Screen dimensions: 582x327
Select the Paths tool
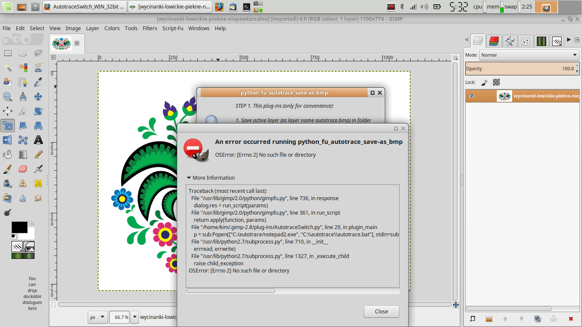pyautogui.click(x=23, y=82)
